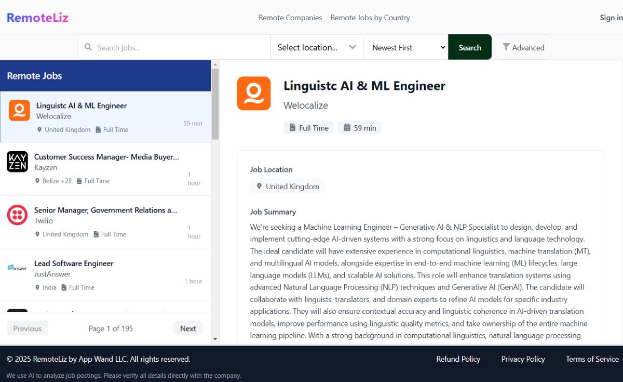Open Privacy Policy link

tap(523, 359)
